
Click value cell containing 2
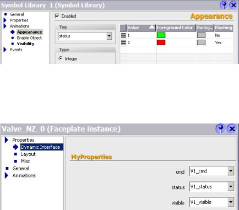pos(142,42)
